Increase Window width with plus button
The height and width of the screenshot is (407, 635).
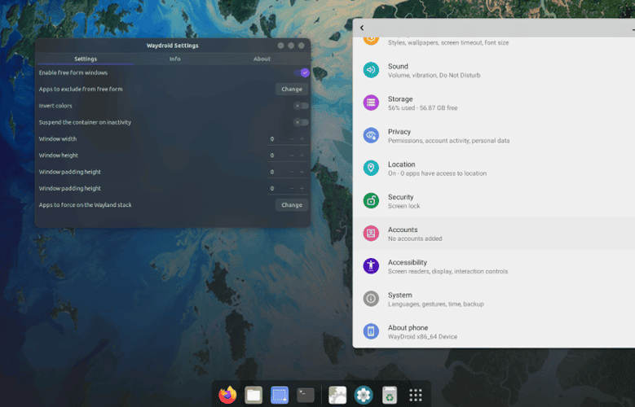(x=302, y=139)
